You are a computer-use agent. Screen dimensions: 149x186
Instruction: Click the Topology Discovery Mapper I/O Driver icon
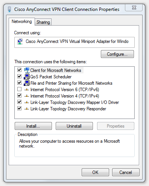tap(27, 102)
